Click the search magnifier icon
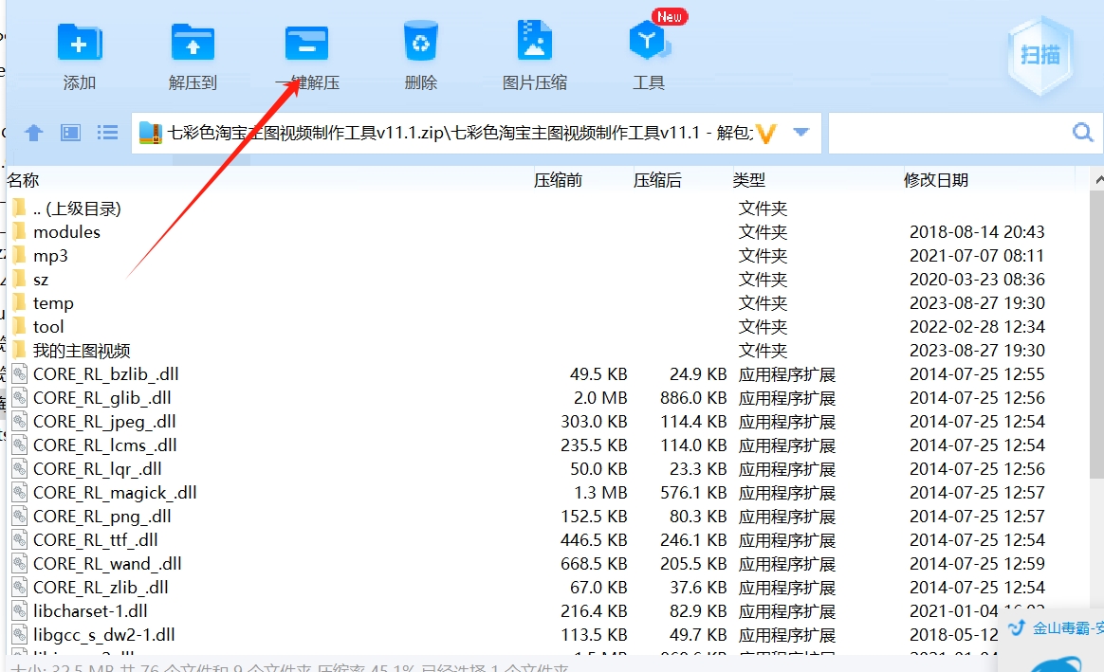Viewport: 1104px width, 672px height. [1083, 132]
